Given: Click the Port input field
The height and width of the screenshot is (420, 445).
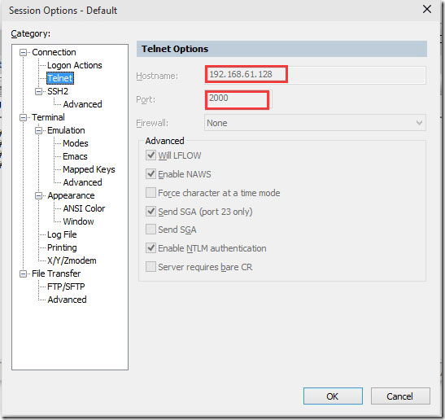Looking at the screenshot, I should (x=238, y=99).
